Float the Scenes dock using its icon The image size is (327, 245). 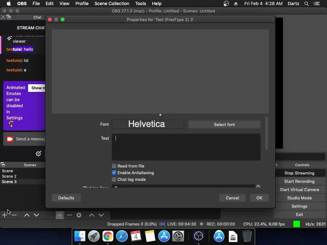click(x=3, y=165)
